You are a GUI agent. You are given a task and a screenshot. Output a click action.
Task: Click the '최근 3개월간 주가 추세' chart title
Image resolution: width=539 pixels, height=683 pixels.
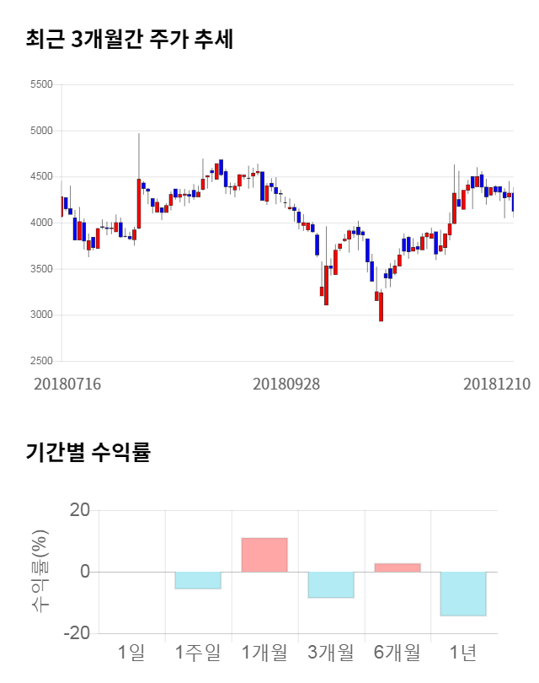coord(129,40)
